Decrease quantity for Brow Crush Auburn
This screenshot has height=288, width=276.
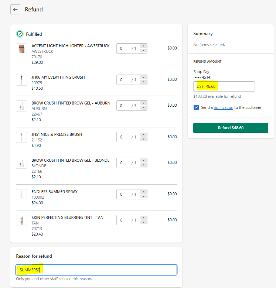[143, 108]
